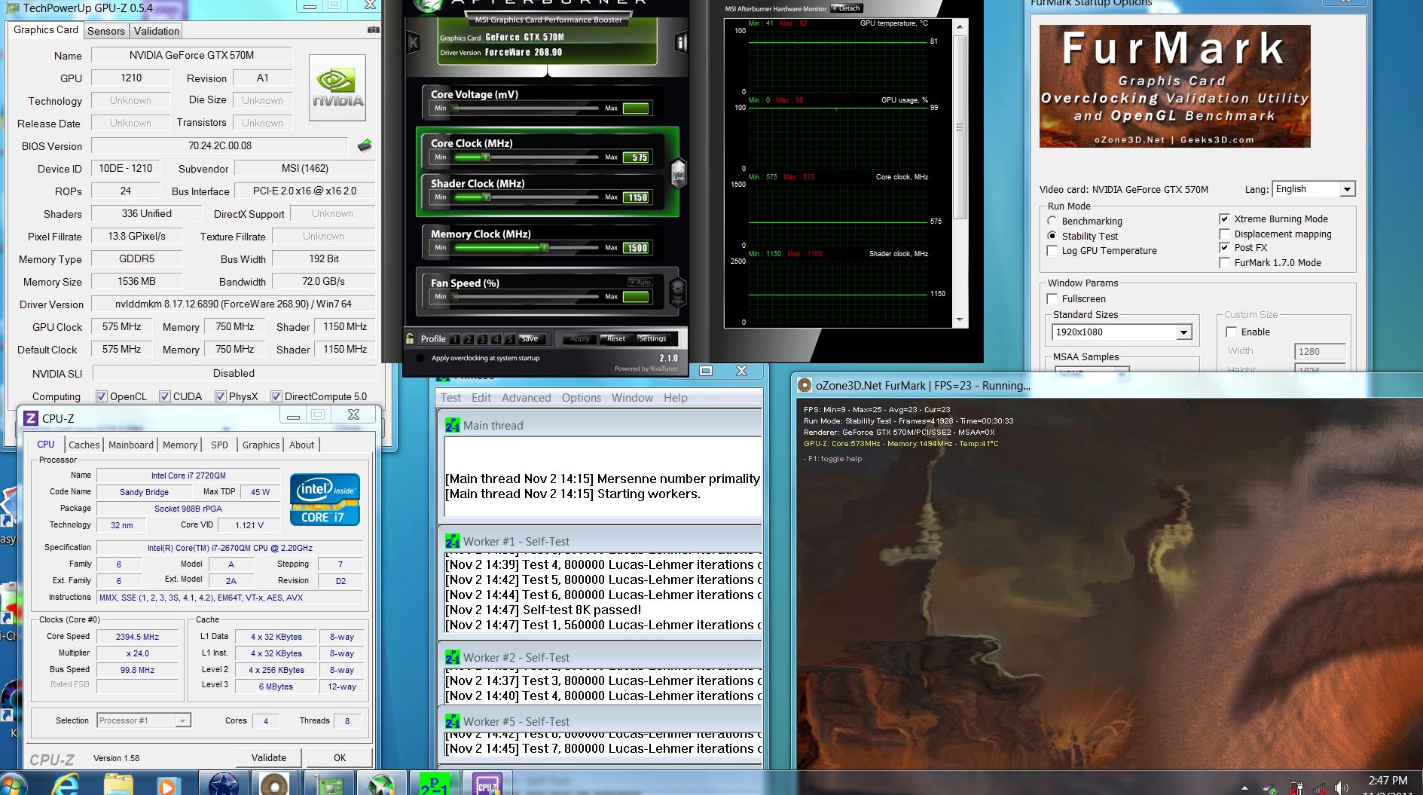Click OK button in CPU-Z
Screen dimensions: 1423x795
340,757
